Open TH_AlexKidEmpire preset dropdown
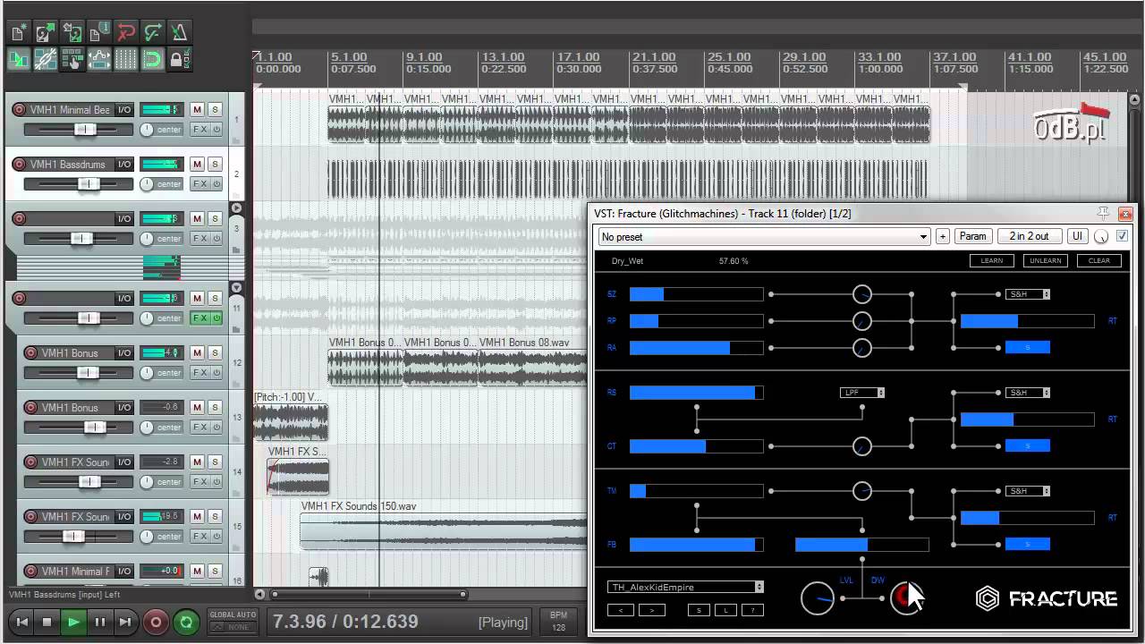Viewport: 1145px width, 644px height. pyautogui.click(x=685, y=587)
